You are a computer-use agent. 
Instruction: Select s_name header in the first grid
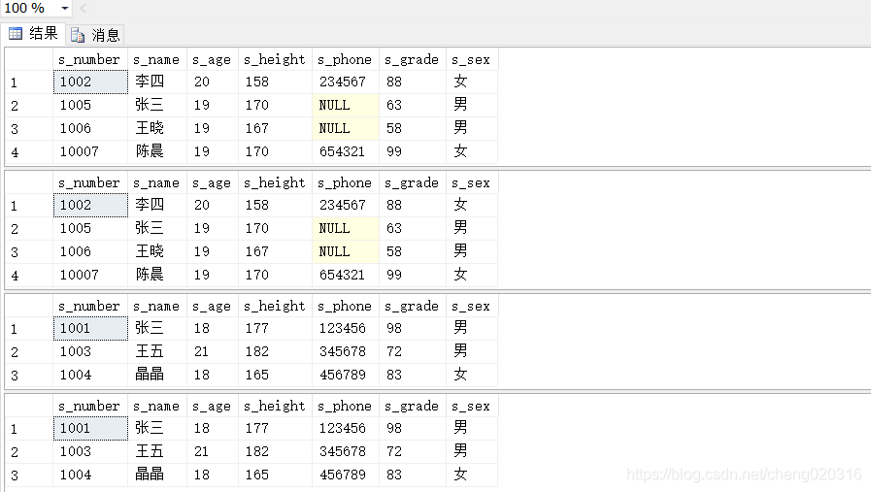(x=157, y=59)
